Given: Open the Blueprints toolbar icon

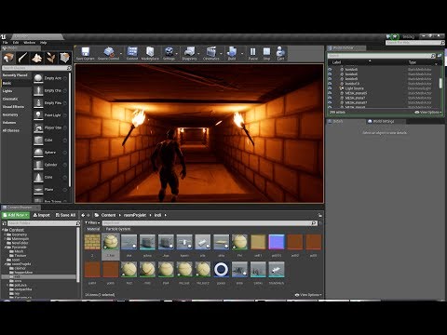Looking at the screenshot, I should tap(189, 52).
